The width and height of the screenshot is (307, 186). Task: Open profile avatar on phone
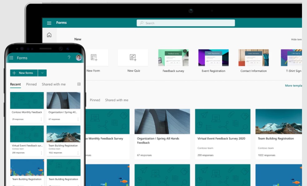(x=78, y=58)
